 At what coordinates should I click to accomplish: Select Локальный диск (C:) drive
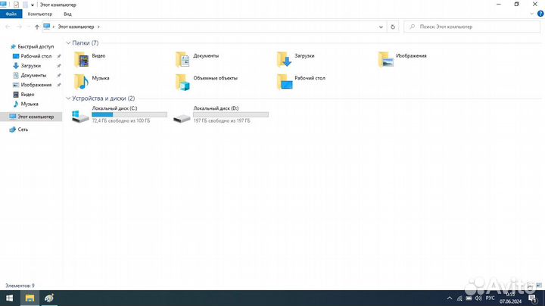coord(119,114)
